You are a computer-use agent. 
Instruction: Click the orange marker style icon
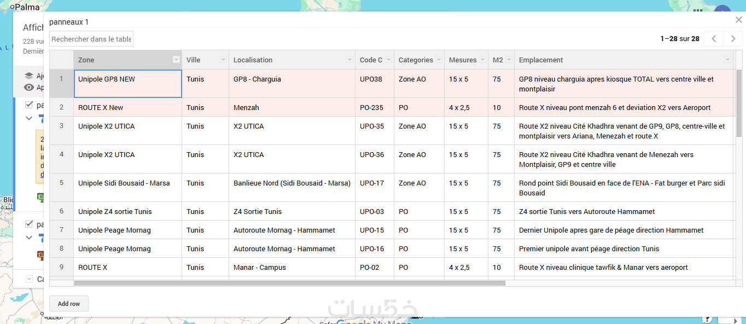tap(40, 255)
